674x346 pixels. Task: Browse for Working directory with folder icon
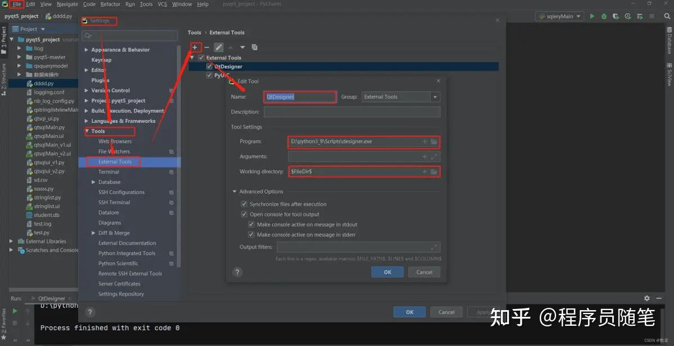tap(434, 171)
